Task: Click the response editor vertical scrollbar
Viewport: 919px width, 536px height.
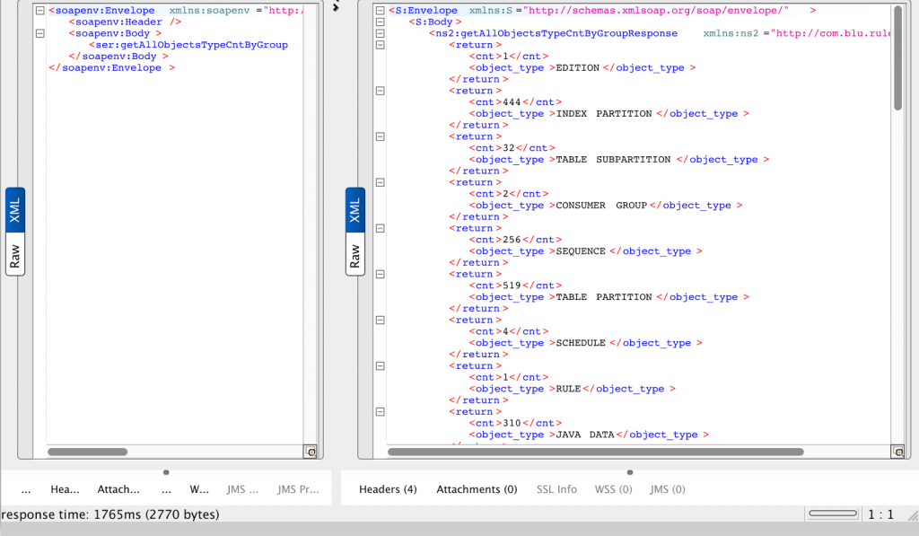Action: point(897,57)
